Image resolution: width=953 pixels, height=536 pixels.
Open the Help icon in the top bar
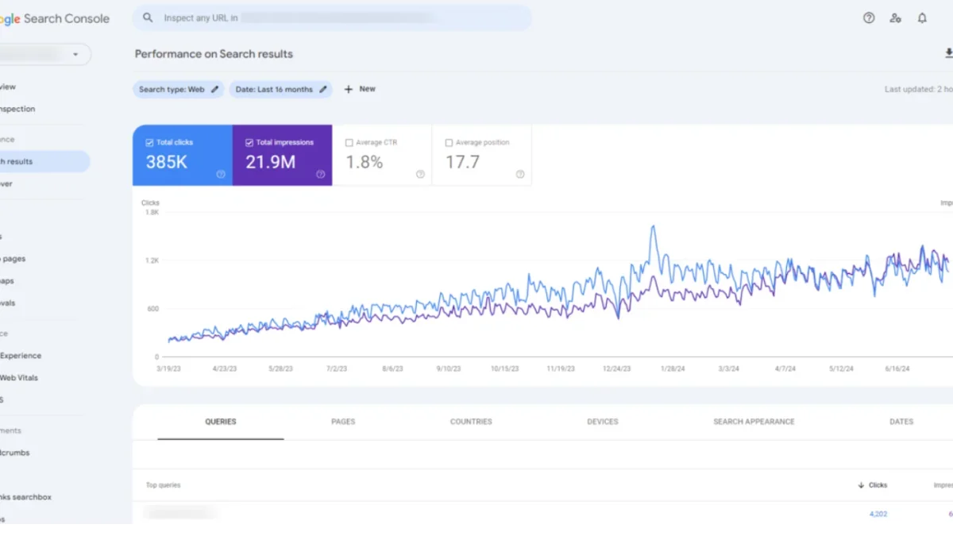869,17
